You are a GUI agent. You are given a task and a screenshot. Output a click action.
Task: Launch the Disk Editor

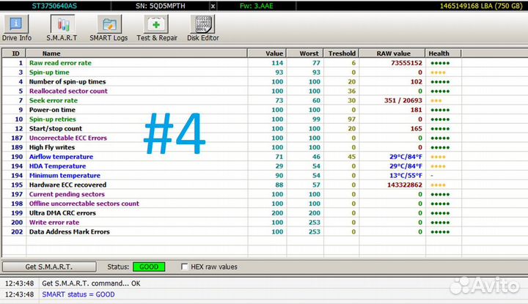203,29
